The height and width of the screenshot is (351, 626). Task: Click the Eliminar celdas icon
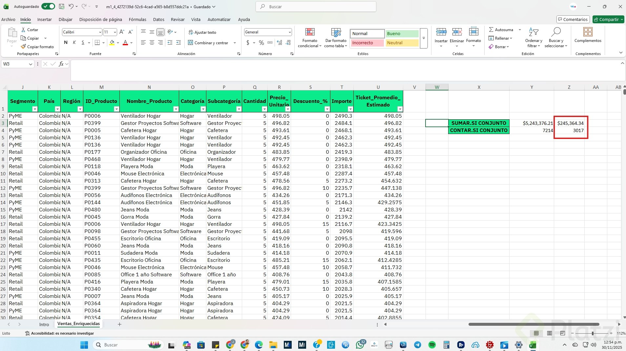(457, 32)
